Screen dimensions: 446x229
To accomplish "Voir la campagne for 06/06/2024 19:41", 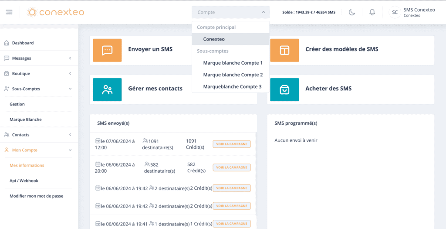I will click(x=232, y=224).
